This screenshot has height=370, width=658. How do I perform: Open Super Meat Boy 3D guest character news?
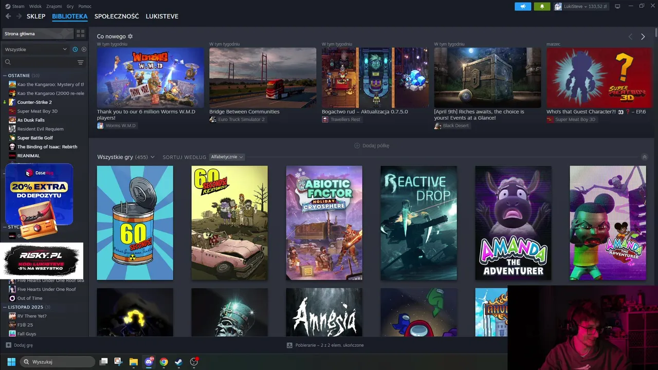click(600, 78)
